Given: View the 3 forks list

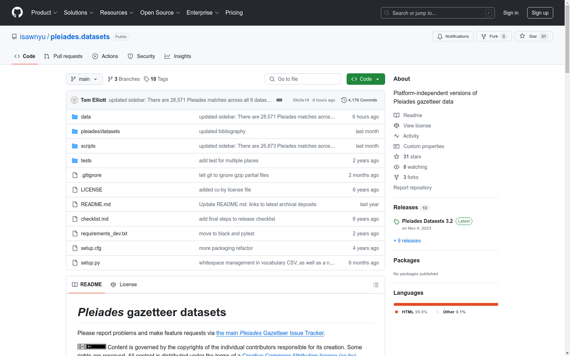Looking at the screenshot, I should click(406, 177).
